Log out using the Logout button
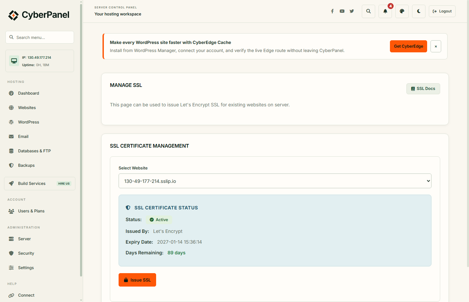469x302 pixels. click(x=442, y=11)
